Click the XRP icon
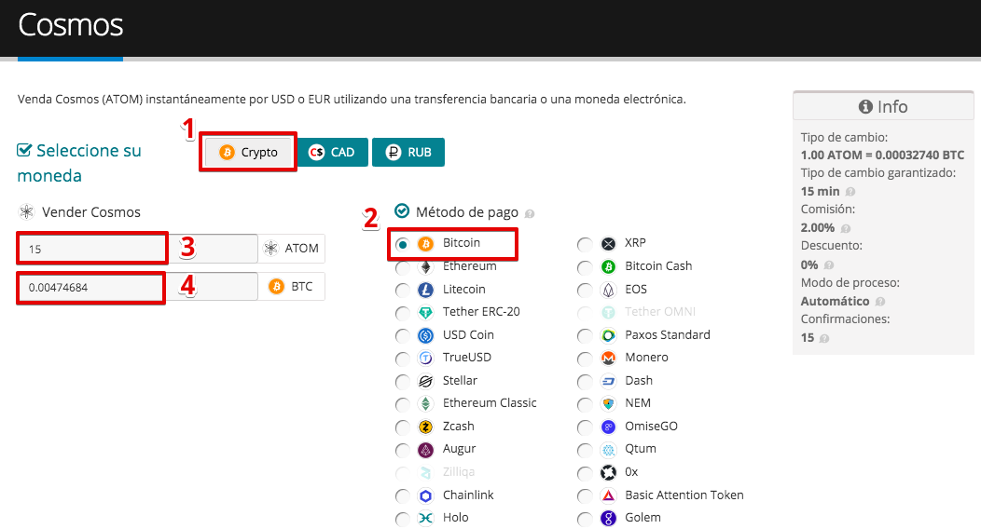This screenshot has width=981, height=529. click(608, 244)
